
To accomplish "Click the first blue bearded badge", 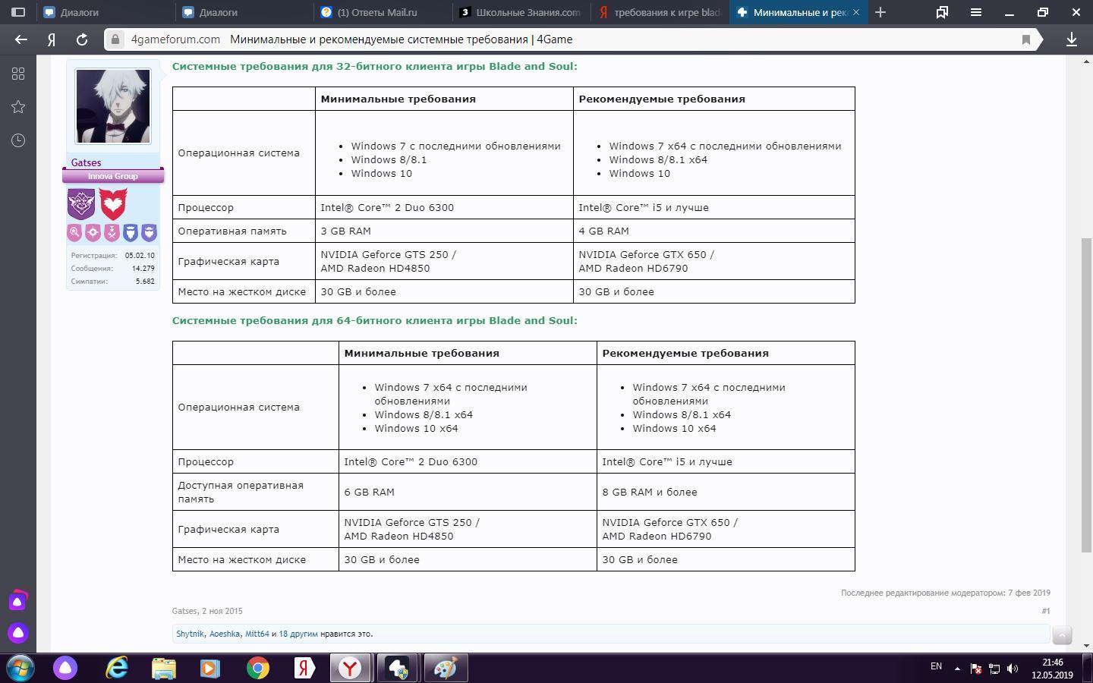I will click(x=131, y=232).
